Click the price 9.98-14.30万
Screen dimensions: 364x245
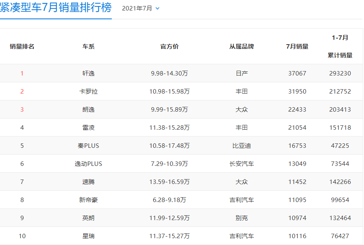click(169, 73)
